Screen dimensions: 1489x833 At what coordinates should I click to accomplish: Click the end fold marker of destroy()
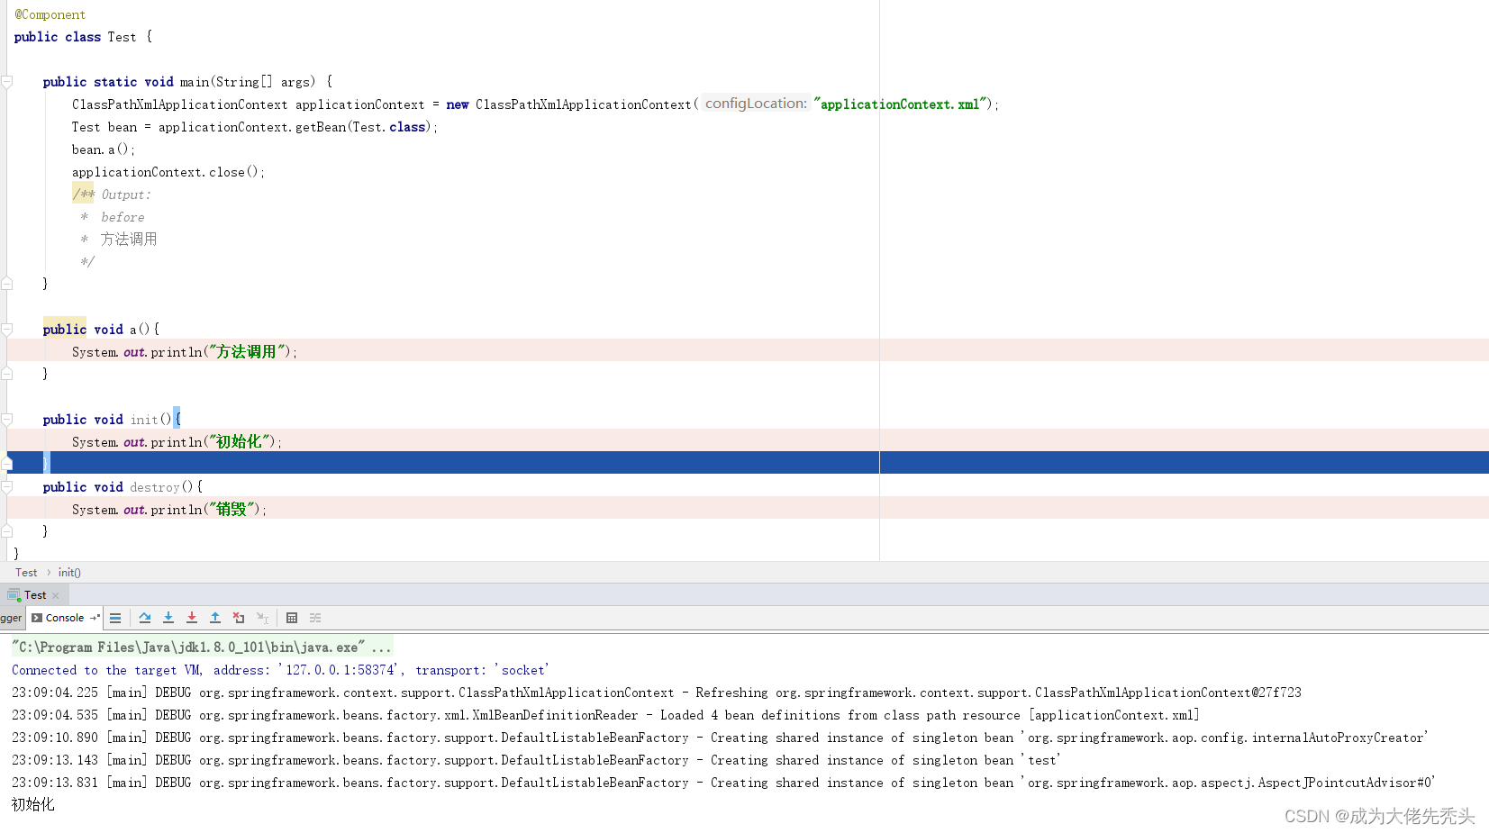coord(7,531)
